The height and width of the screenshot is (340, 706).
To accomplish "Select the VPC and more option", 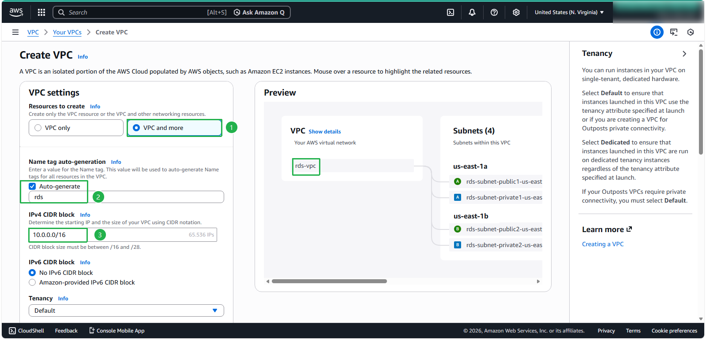I will (174, 128).
